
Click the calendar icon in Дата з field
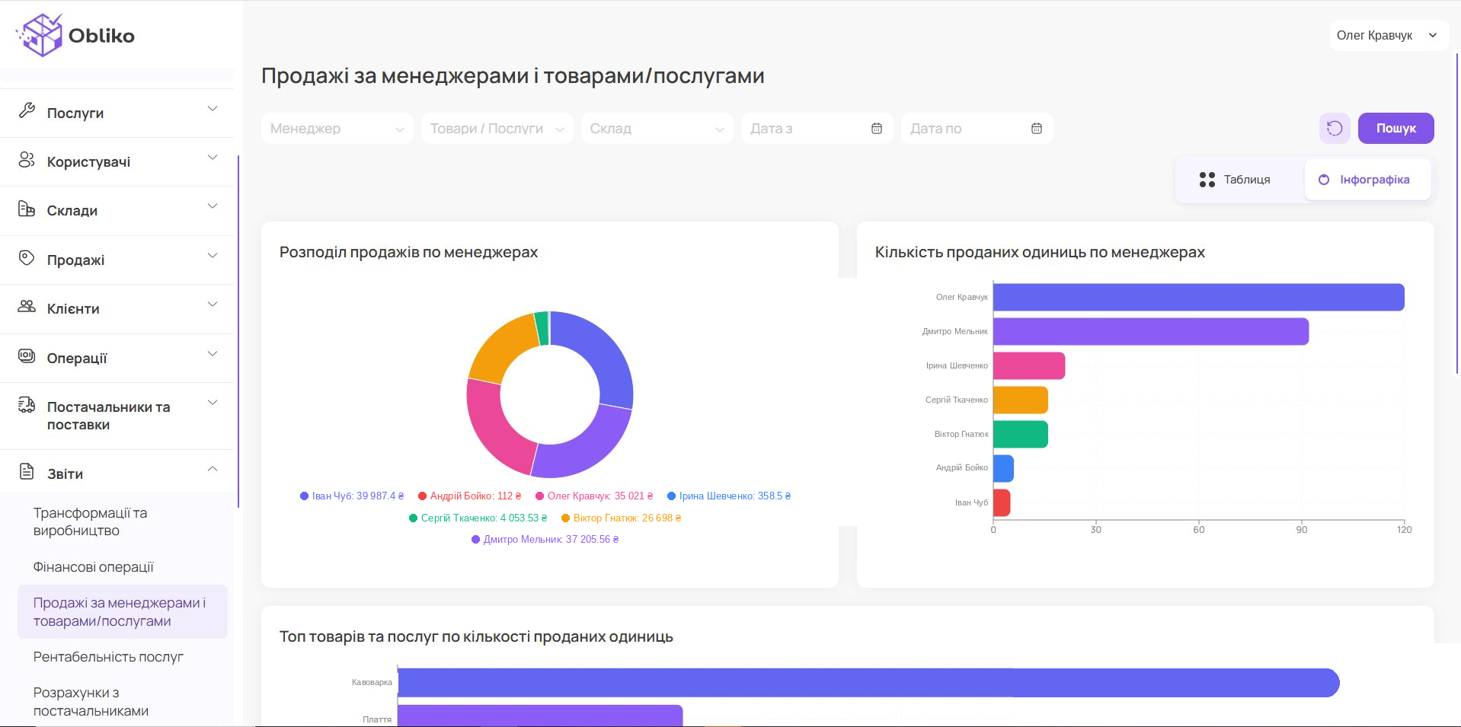tap(877, 129)
